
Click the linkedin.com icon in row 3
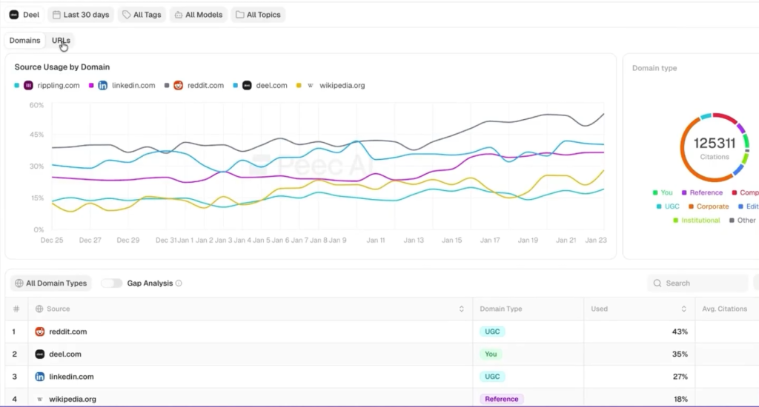[40, 377]
